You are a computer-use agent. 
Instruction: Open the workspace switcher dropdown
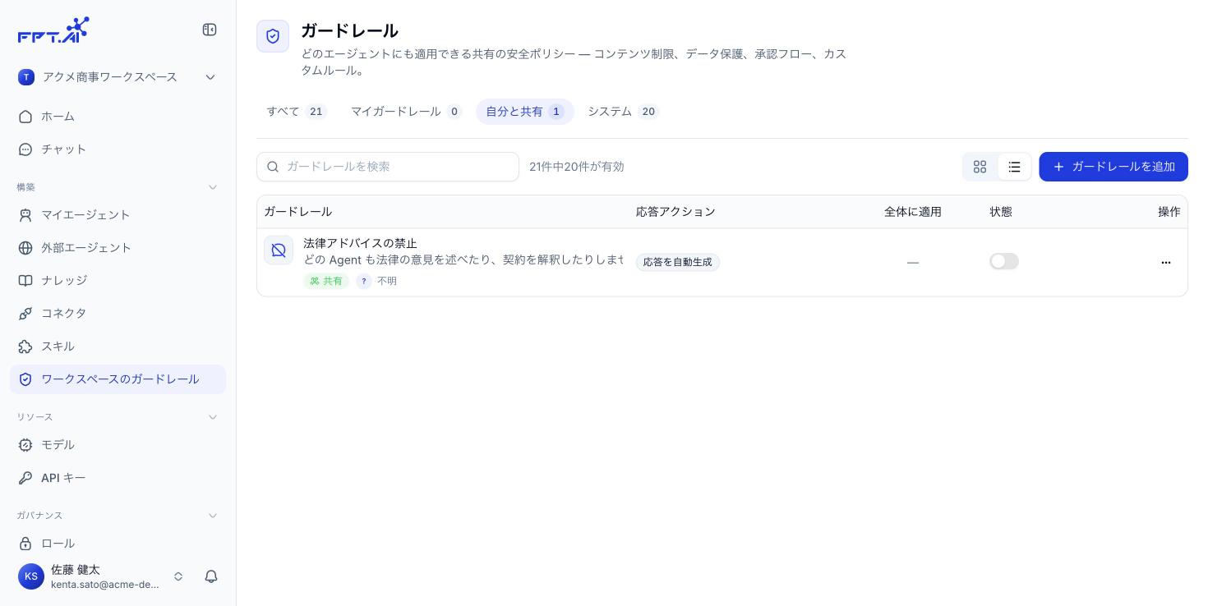[118, 77]
